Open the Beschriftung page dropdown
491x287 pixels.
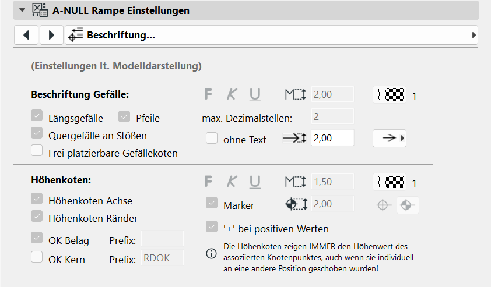[271, 35]
